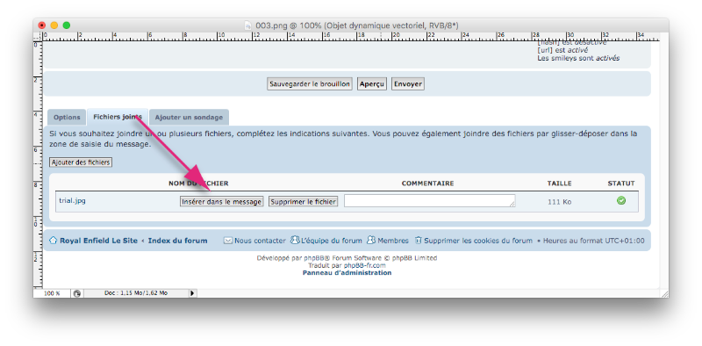Open the Options tab
This screenshot has height=346, width=702.
pos(67,118)
